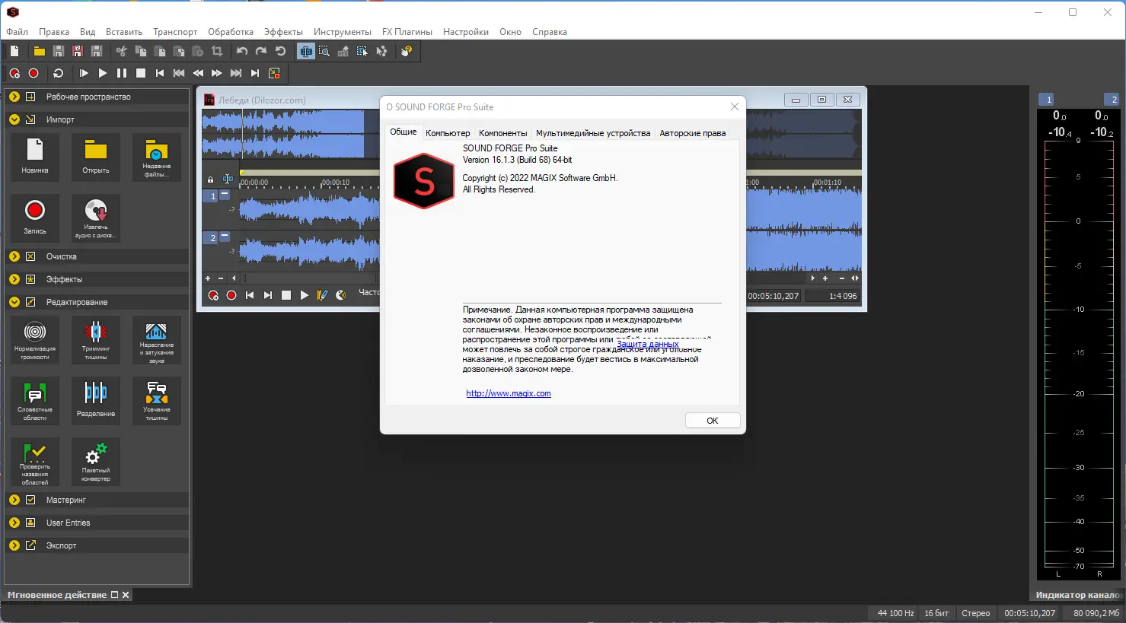Viewport: 1126px width, 623px height.
Task: Click the zoom-in plus control below the waveform
Action: click(208, 278)
